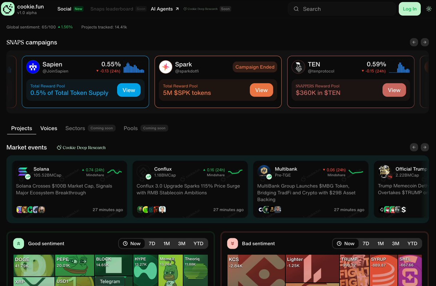This screenshot has height=286, width=436.
Task: Select Now in Good sentiment timeframe
Action: click(132, 243)
